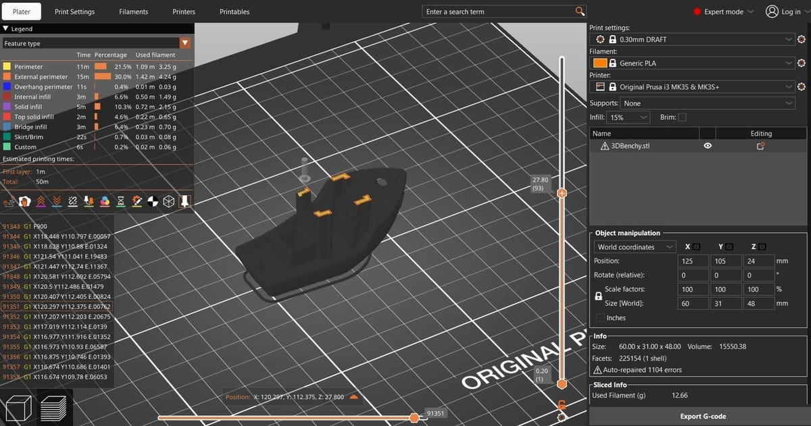Toggle color changes hourglass icon in legend
Screen dimensions: 811x426
121,201
